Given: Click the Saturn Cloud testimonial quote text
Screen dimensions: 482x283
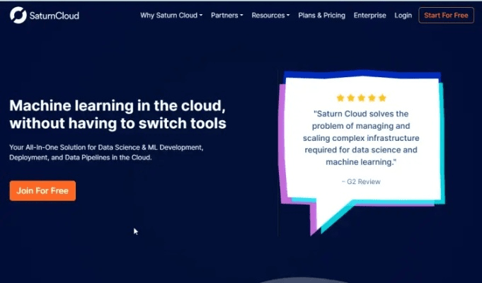Looking at the screenshot, I should [x=361, y=137].
